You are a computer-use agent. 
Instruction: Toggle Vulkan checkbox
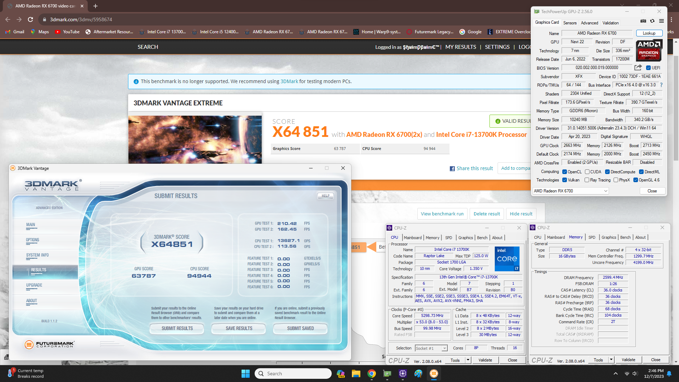tap(564, 180)
